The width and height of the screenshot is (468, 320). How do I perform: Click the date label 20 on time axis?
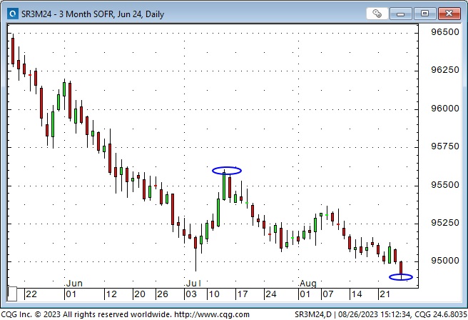click(140, 294)
